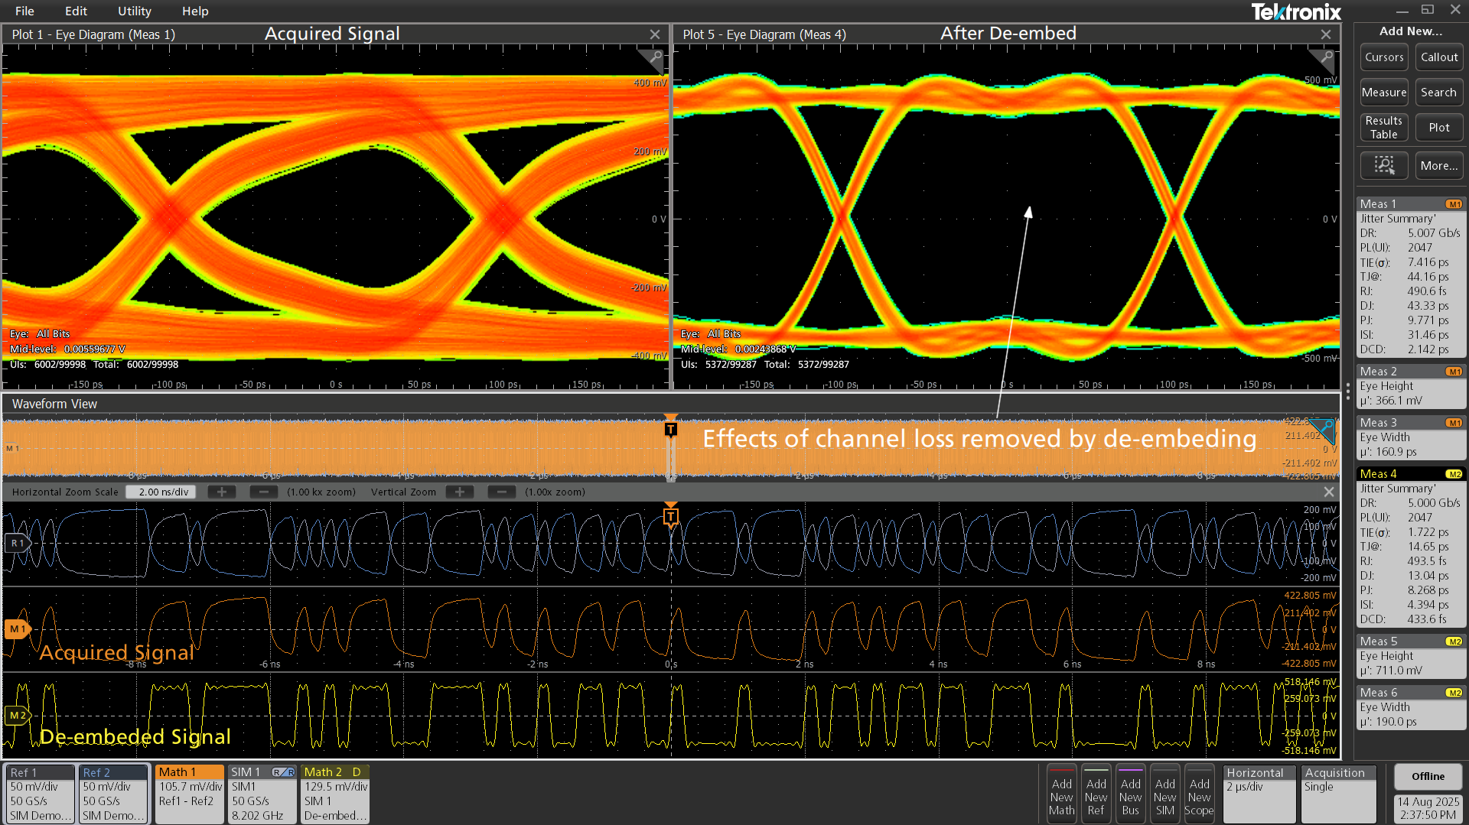Toggle the Offline acquisition button
The width and height of the screenshot is (1469, 825).
coord(1427,776)
